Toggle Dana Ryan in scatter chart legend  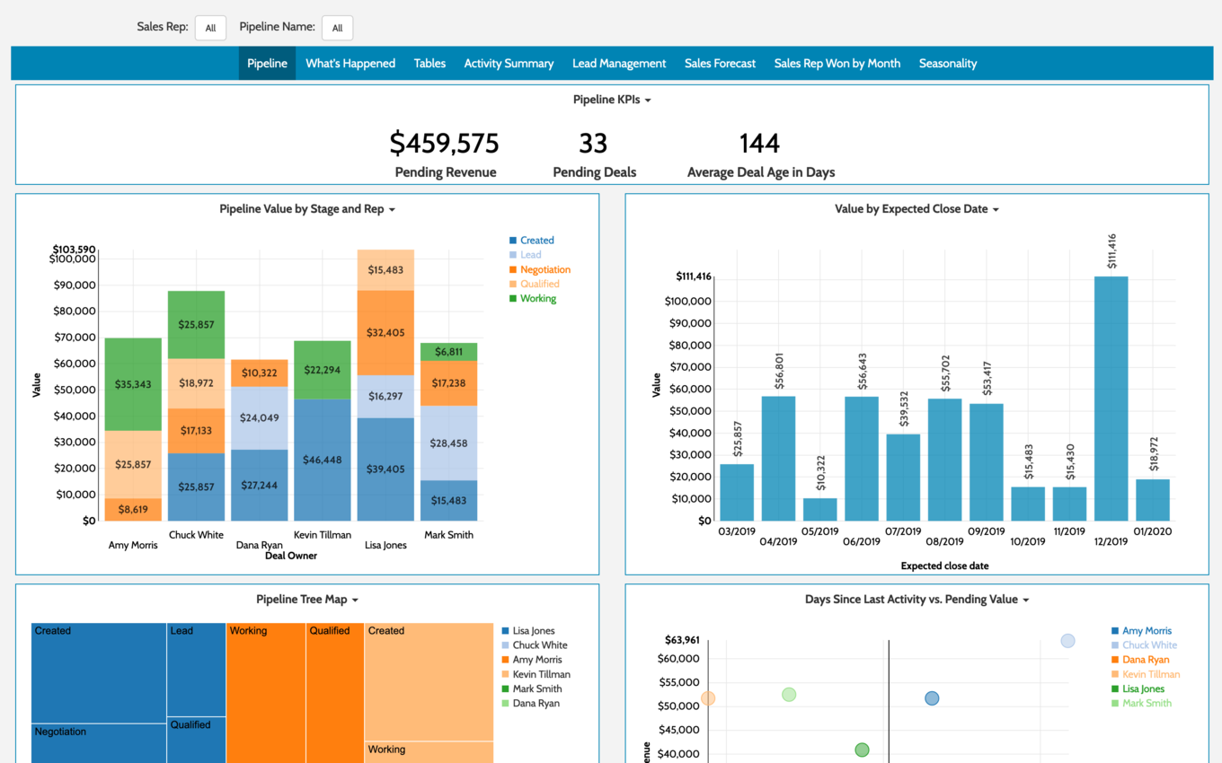pos(1146,660)
